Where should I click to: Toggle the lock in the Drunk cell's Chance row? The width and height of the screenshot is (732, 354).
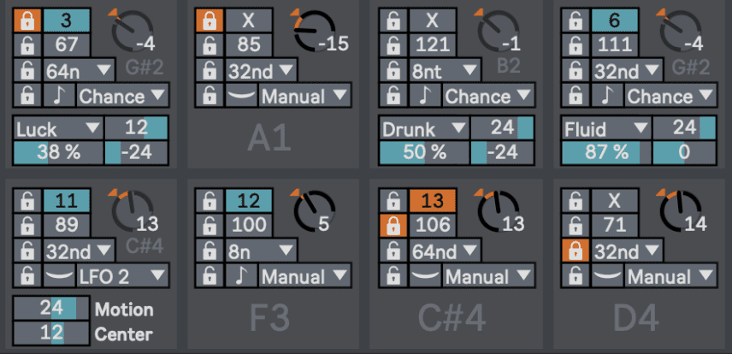click(393, 96)
